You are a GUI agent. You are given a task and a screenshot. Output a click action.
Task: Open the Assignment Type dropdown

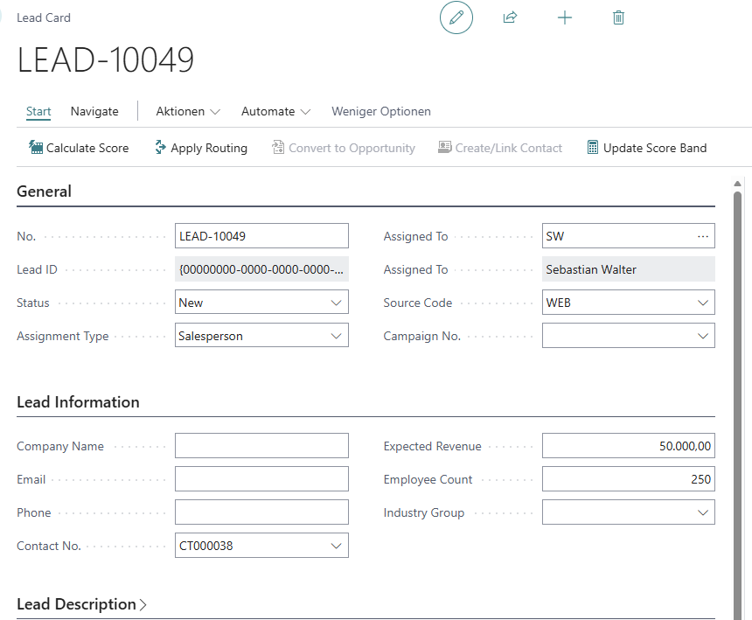tap(337, 336)
